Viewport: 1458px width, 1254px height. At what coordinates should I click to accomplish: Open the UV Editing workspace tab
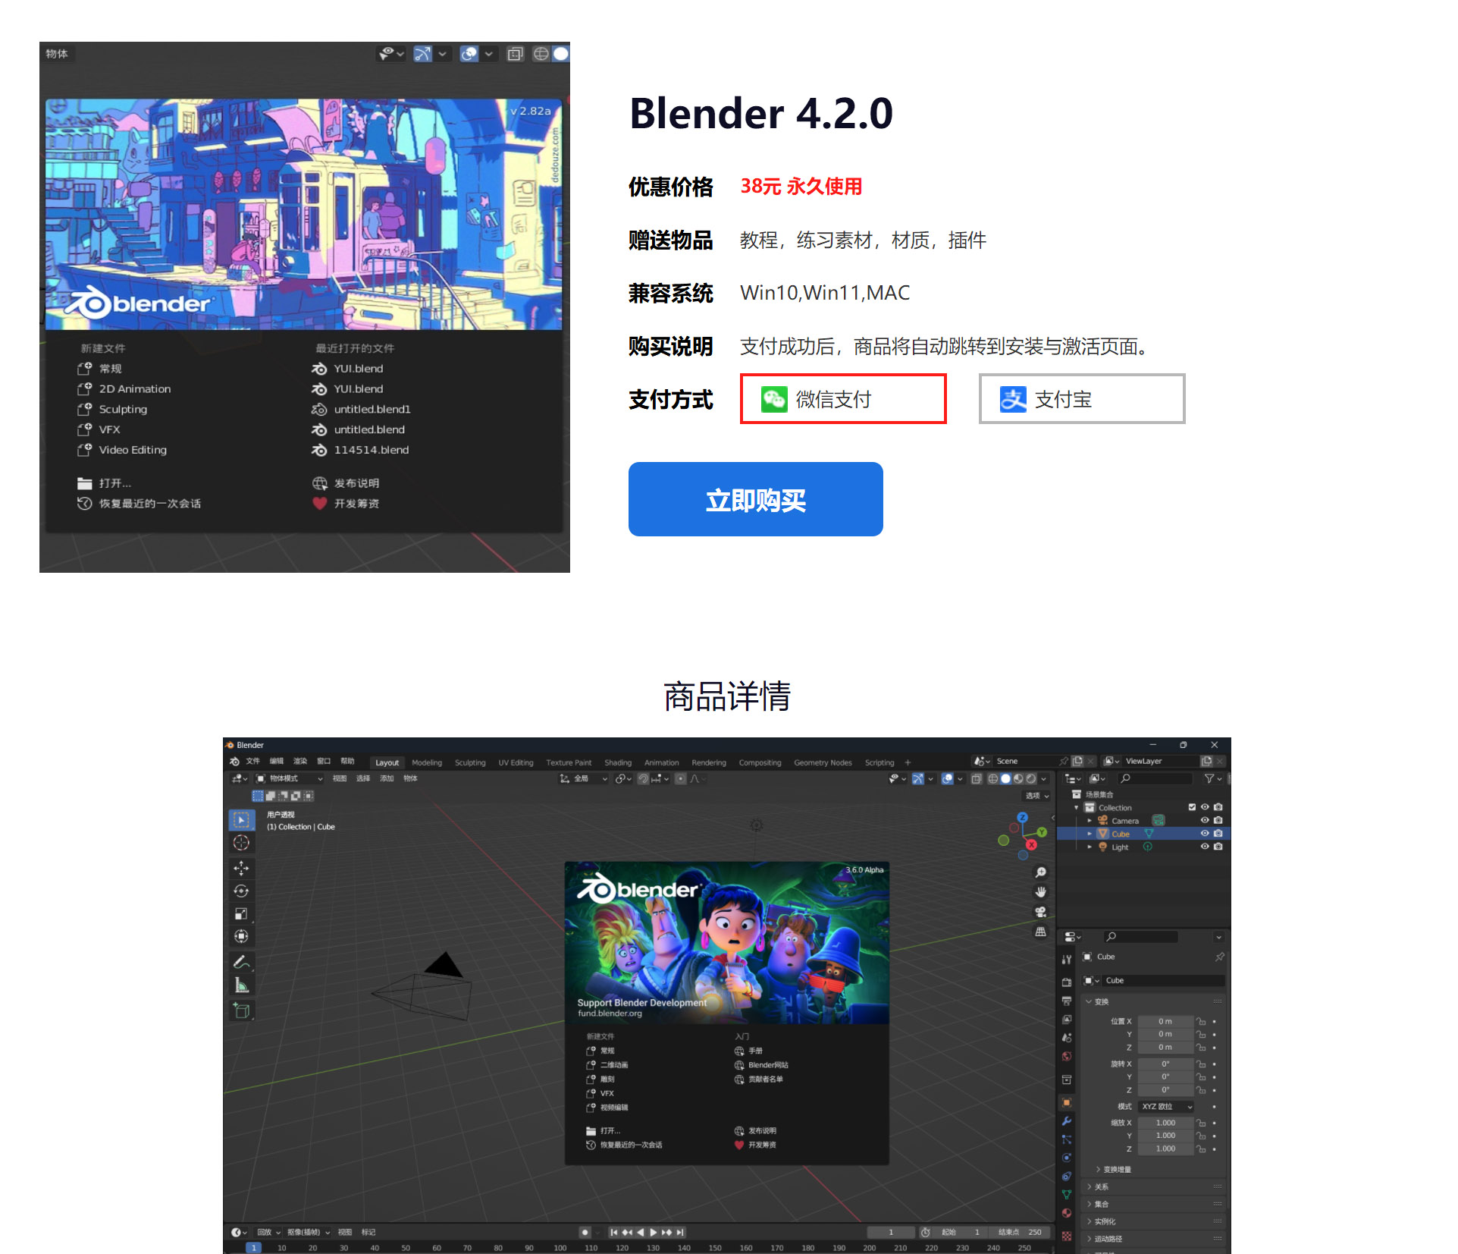[x=516, y=762]
